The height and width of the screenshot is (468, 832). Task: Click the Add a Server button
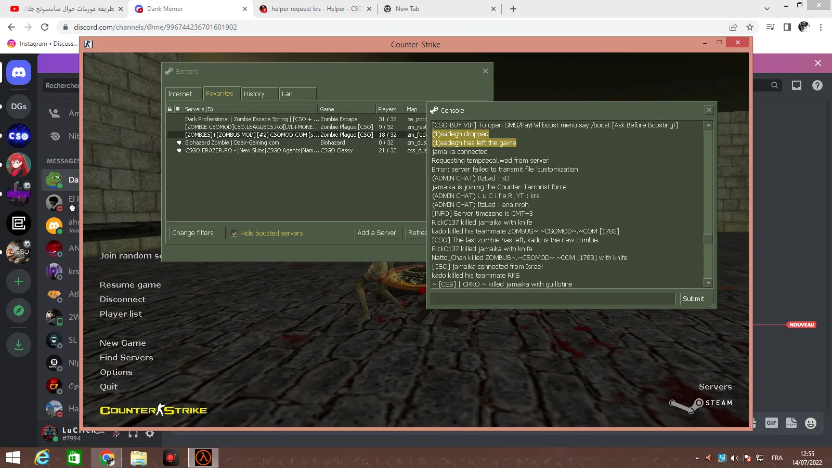pos(377,233)
